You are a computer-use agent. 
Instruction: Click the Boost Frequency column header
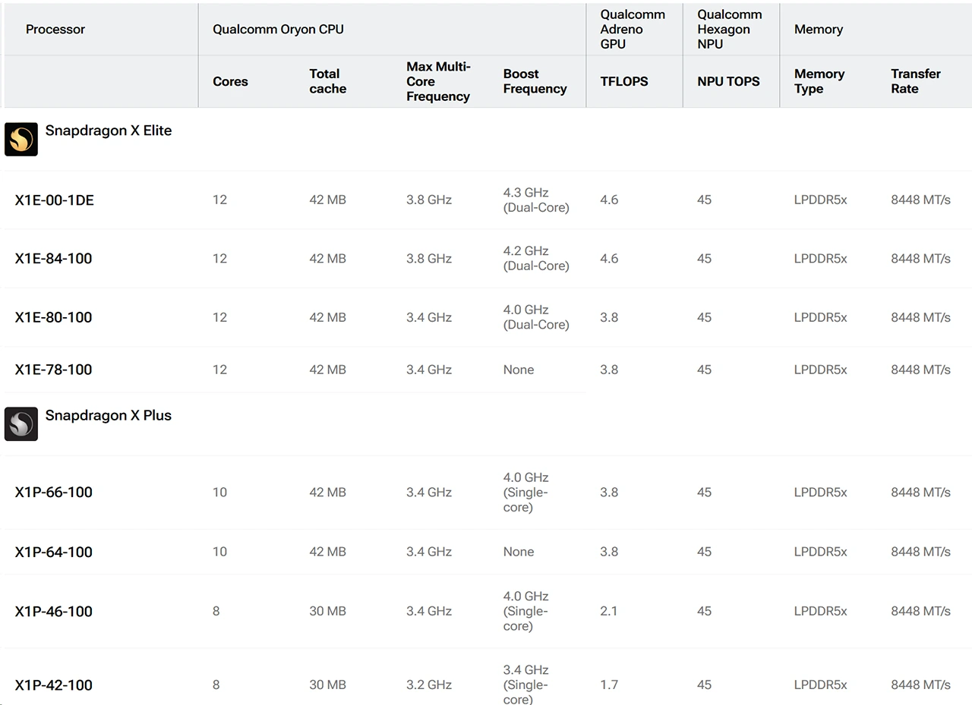(535, 81)
